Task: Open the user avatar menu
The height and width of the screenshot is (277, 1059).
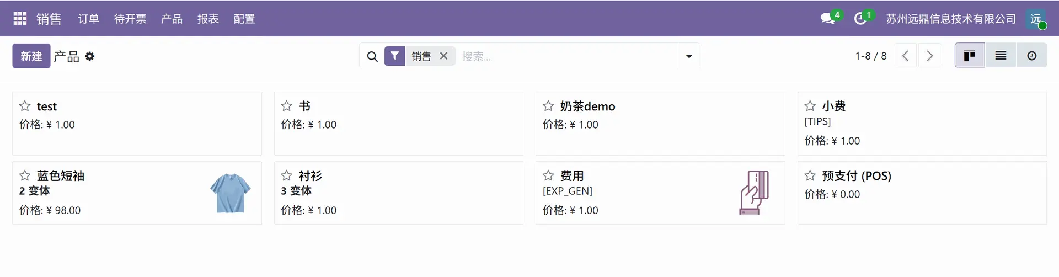Action: 1036,19
